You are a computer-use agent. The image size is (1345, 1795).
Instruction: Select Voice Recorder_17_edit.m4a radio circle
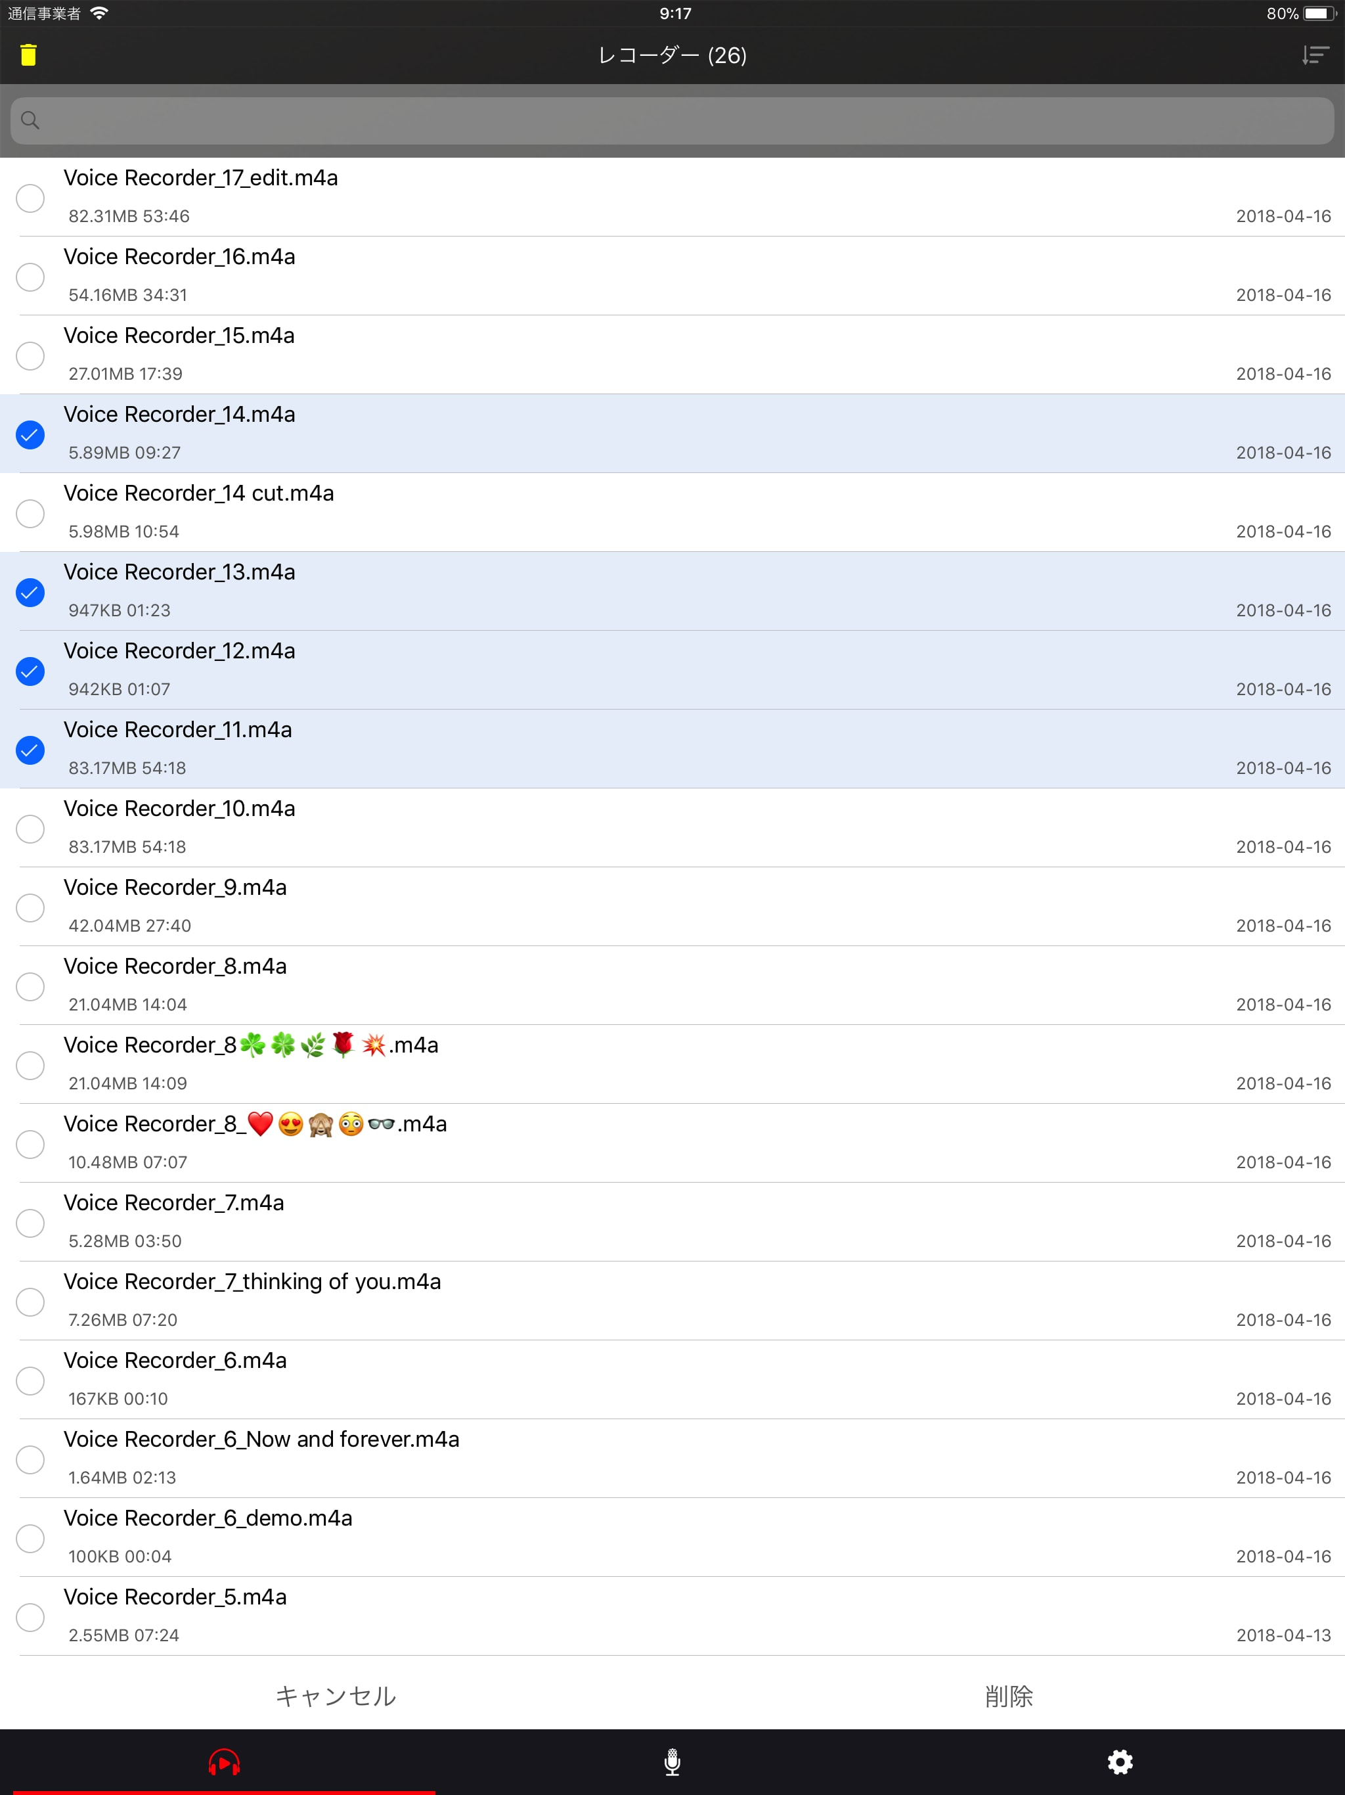click(x=30, y=198)
